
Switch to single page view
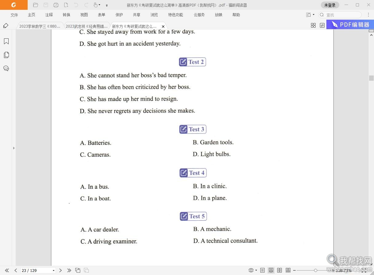(262, 270)
